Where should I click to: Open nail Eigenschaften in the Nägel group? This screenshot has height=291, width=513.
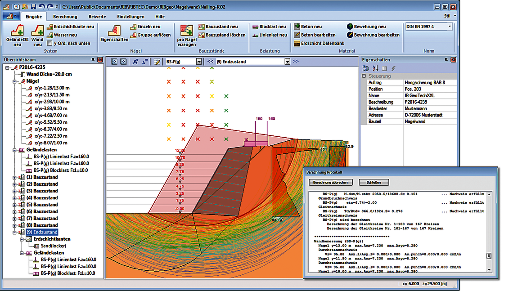(x=114, y=33)
